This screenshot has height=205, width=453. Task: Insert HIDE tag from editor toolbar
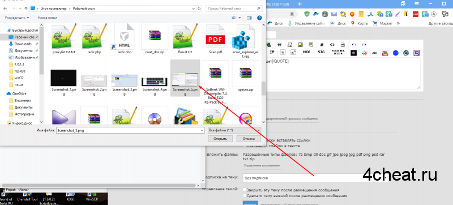coord(306,52)
